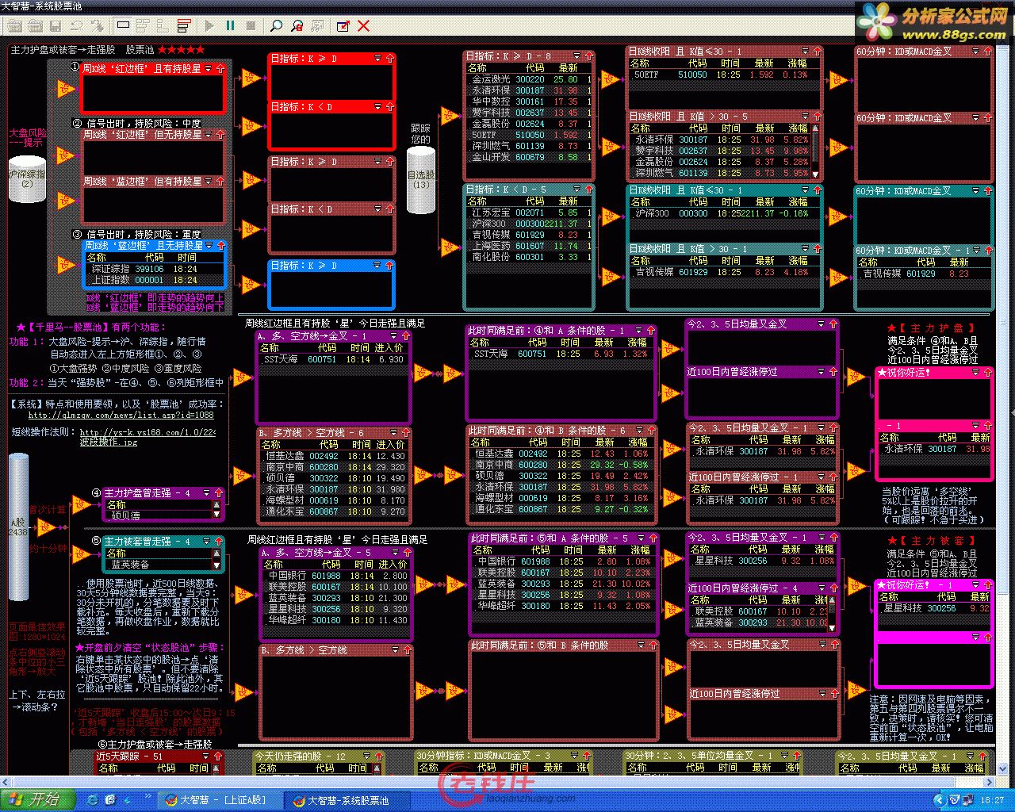Click the up arrow on 主力被套曾走强 - 4 panel
The image size is (1015, 812).
[218, 542]
